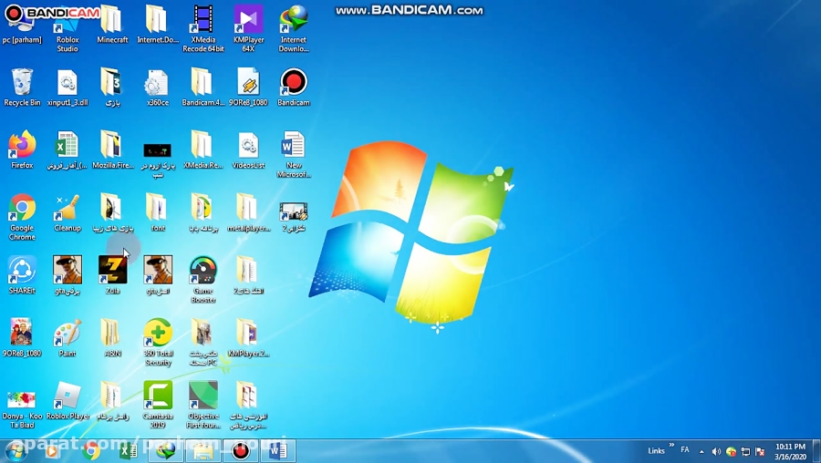Open Windows Media Player from the taskbar
The width and height of the screenshot is (821, 463).
click(x=51, y=450)
